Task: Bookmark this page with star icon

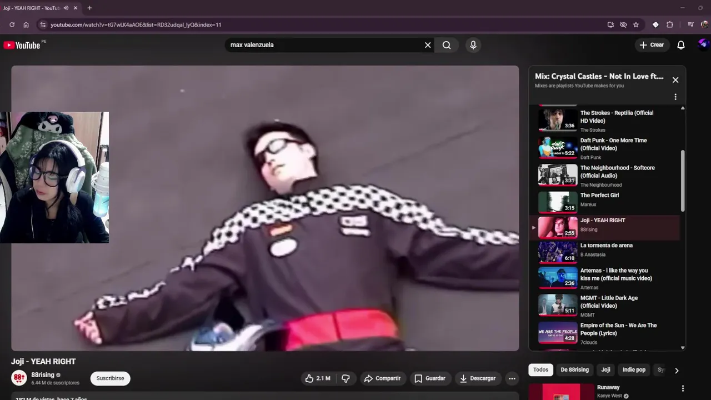Action: click(x=636, y=24)
